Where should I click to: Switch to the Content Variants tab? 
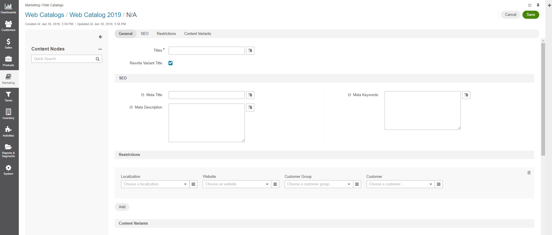(x=198, y=34)
